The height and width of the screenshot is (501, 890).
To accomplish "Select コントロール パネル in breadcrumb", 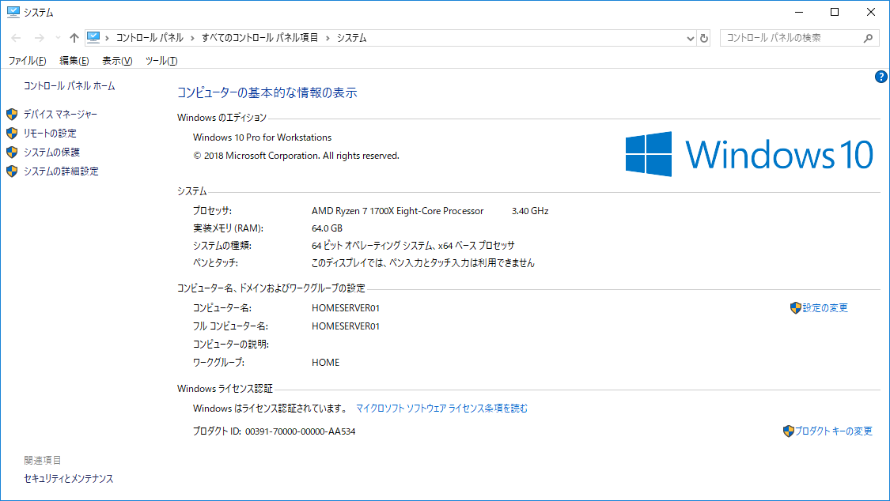I will [150, 38].
